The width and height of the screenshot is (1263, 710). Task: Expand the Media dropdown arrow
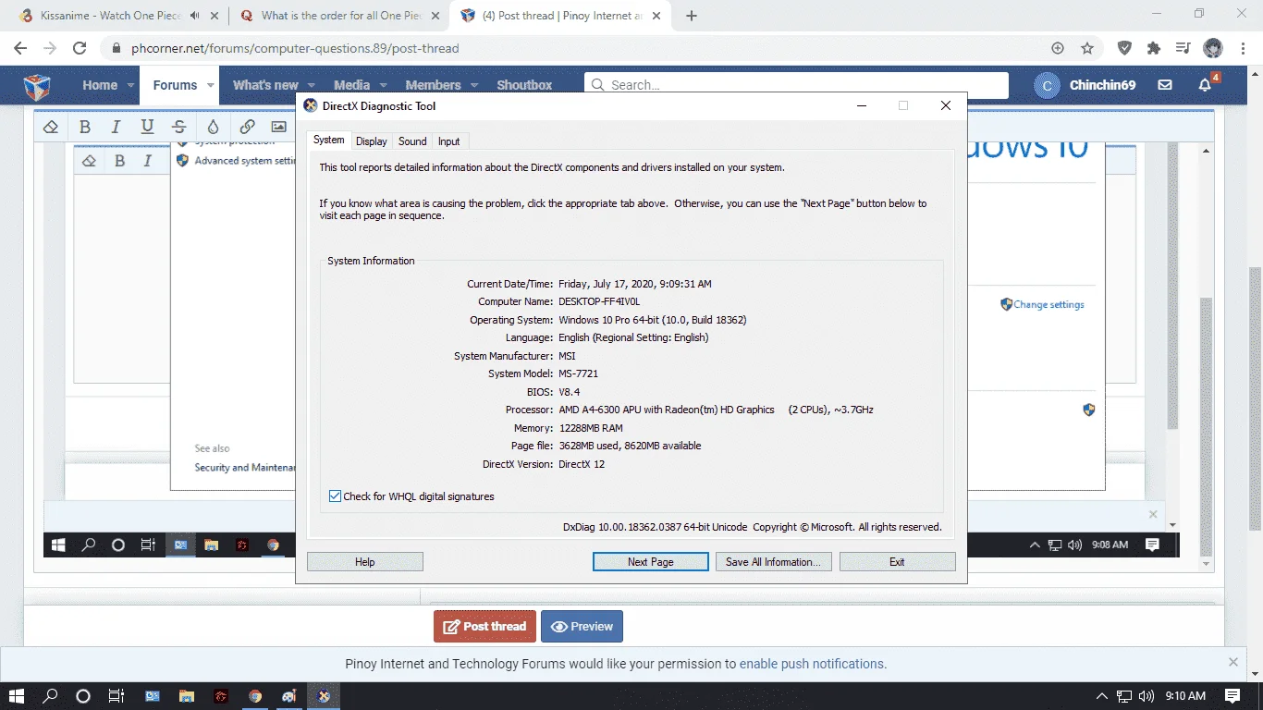tap(383, 85)
